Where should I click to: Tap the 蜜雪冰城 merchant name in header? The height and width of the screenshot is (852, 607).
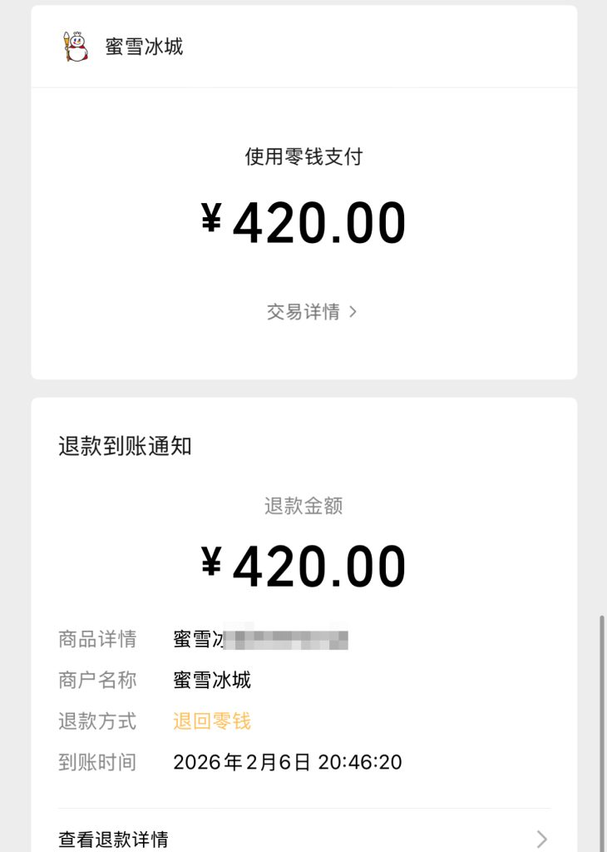pyautogui.click(x=144, y=47)
